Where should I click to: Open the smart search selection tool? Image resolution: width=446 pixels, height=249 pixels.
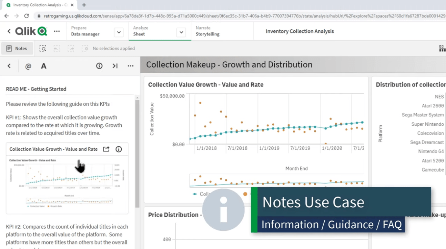[43, 49]
